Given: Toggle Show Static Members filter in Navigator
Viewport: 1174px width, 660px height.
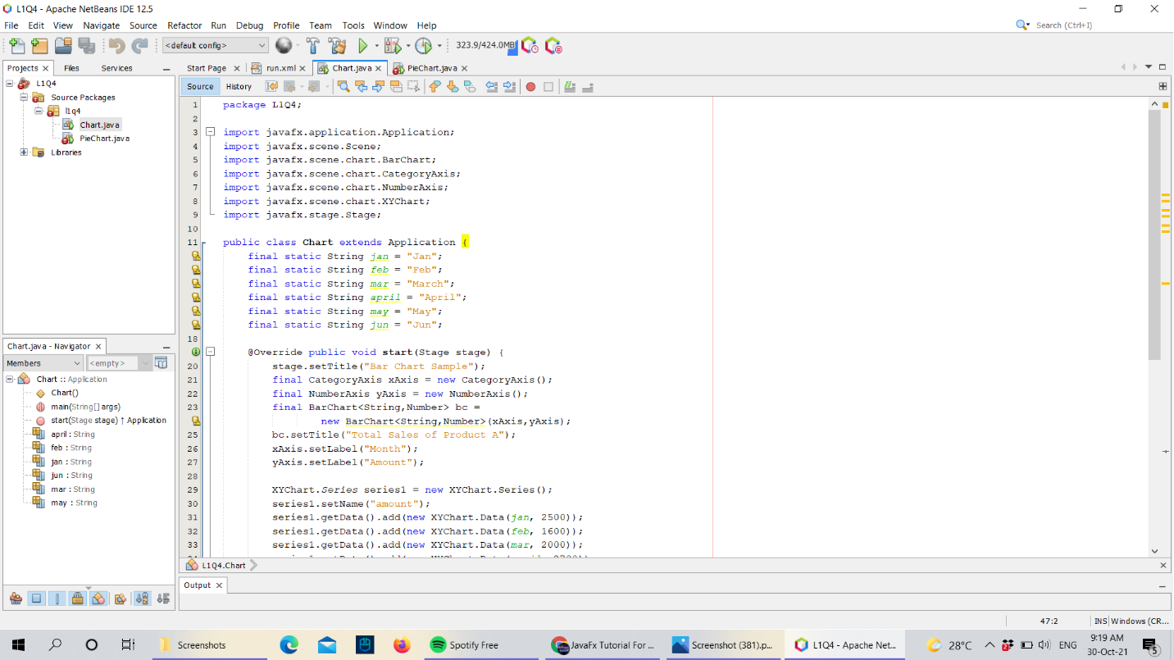Looking at the screenshot, I should [57, 599].
